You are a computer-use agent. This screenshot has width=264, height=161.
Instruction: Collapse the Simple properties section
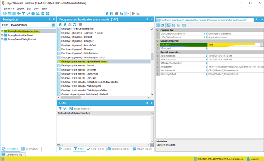point(158,41)
